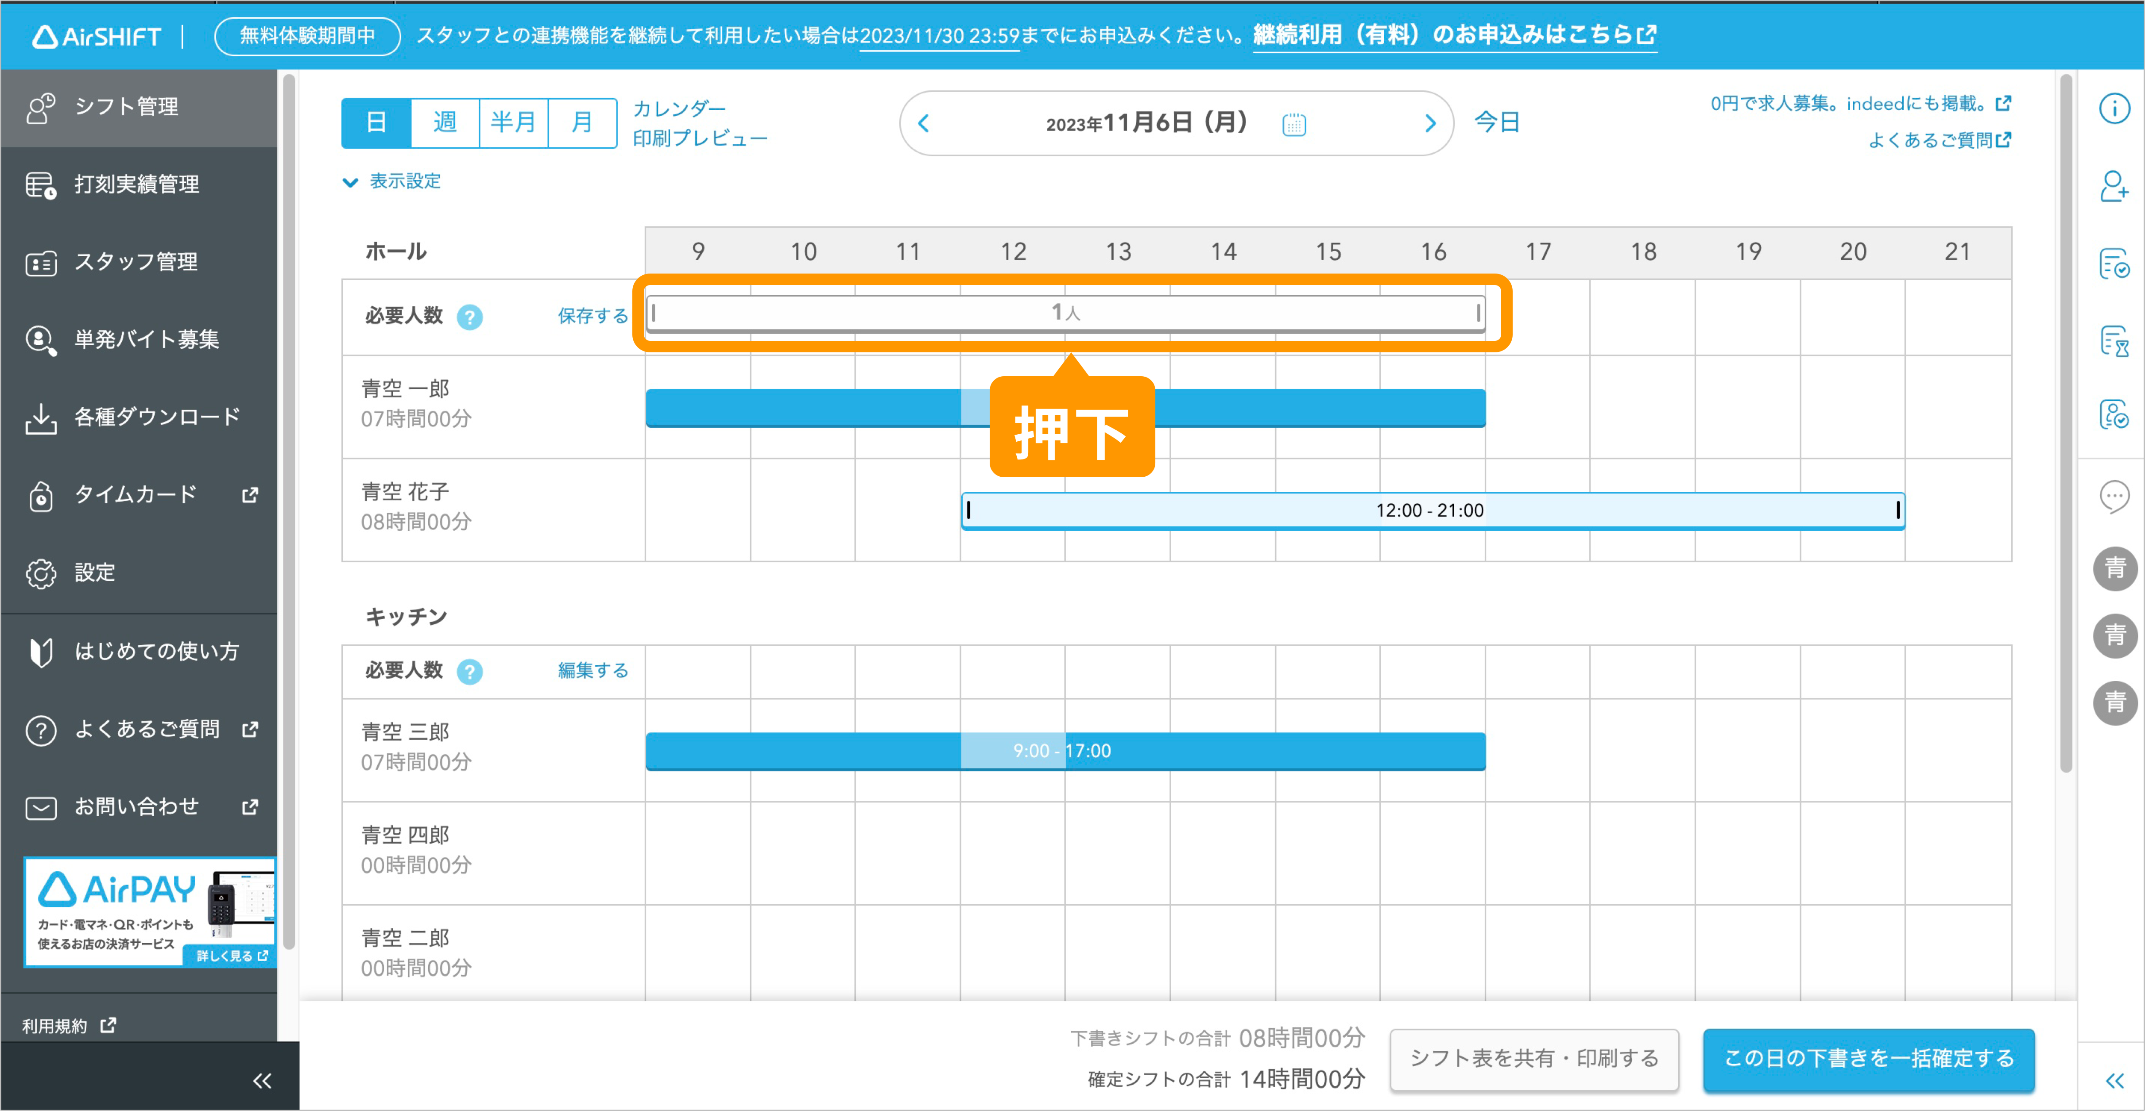Click 編集する for キッチン 必要人数

[x=593, y=671]
